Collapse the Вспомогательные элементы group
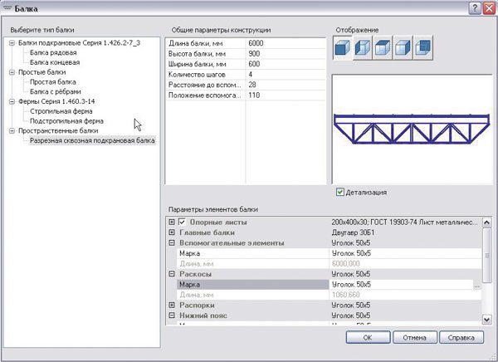 (x=172, y=243)
